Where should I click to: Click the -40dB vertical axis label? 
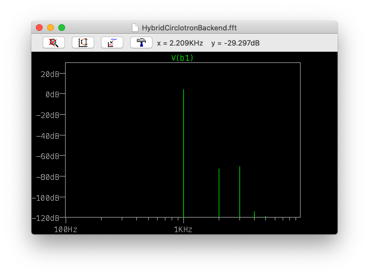coord(48,136)
